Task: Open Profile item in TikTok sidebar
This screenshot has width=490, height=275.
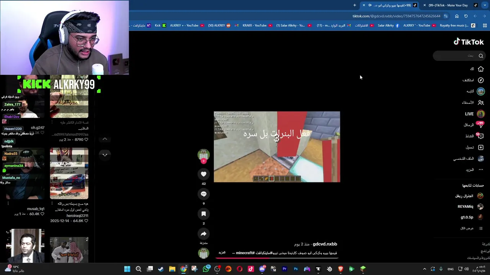Action: (469, 159)
